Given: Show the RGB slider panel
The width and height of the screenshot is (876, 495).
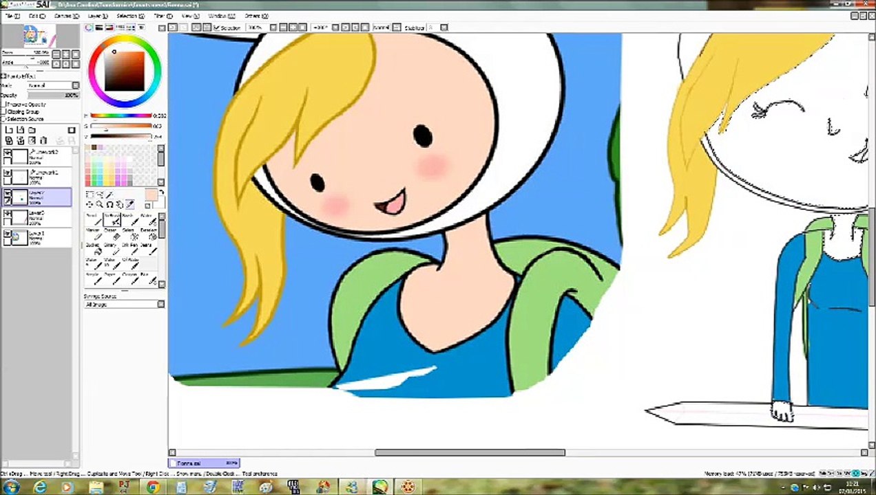Looking at the screenshot, I should pyautogui.click(x=99, y=27).
